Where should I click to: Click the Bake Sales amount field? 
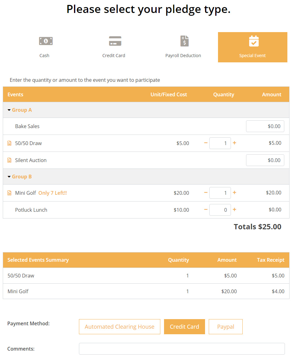click(x=265, y=126)
